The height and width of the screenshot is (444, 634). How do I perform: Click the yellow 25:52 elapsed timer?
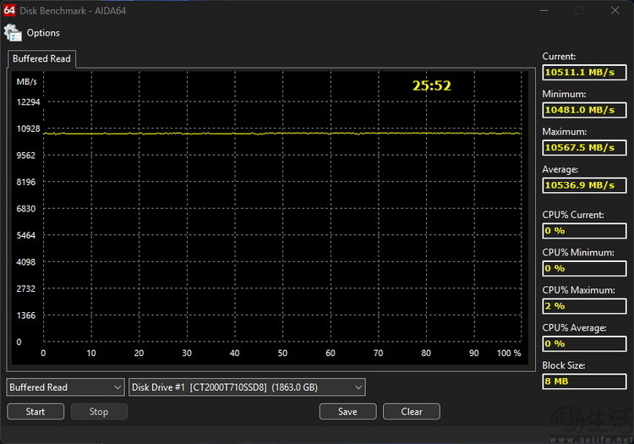(x=431, y=85)
